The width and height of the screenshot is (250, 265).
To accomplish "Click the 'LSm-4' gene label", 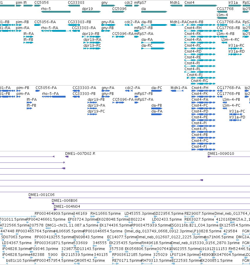I will coord(222,15).
